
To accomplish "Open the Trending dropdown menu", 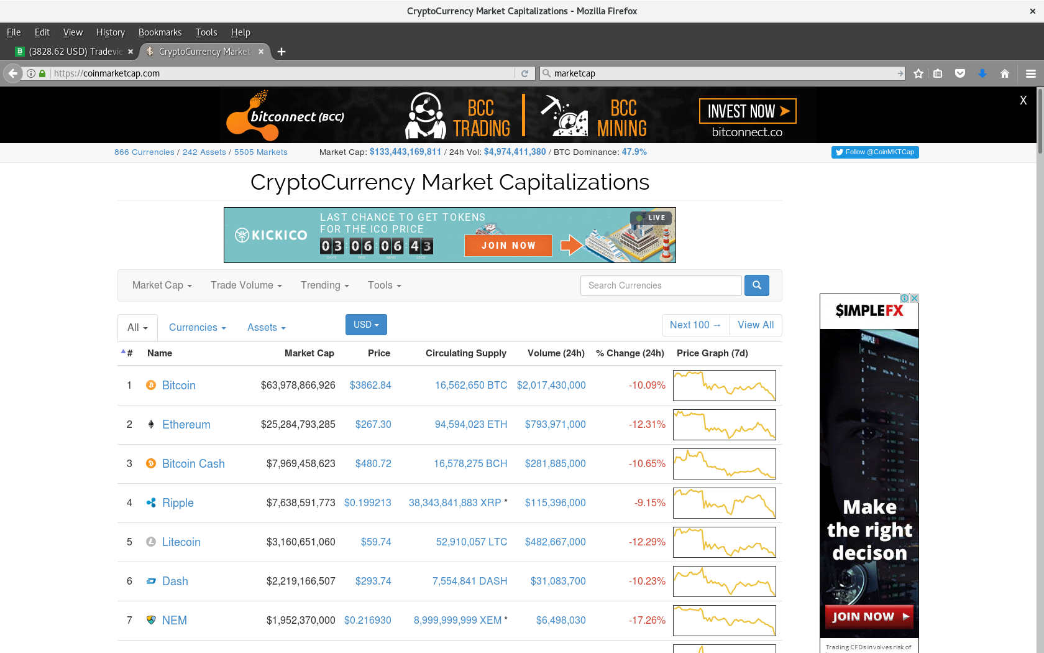I will click(325, 285).
